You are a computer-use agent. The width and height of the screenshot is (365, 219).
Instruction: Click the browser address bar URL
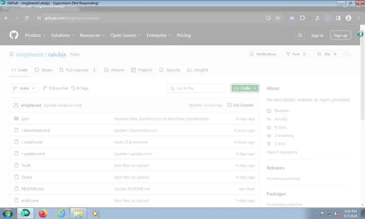72,18
